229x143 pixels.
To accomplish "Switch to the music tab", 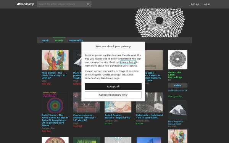I will tap(45, 40).
